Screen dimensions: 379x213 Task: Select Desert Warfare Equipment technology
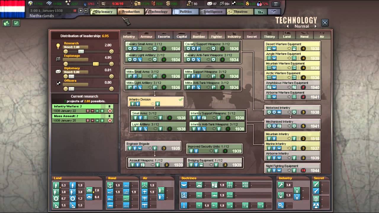[x=293, y=46]
